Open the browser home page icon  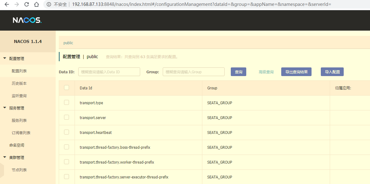click(37, 4)
